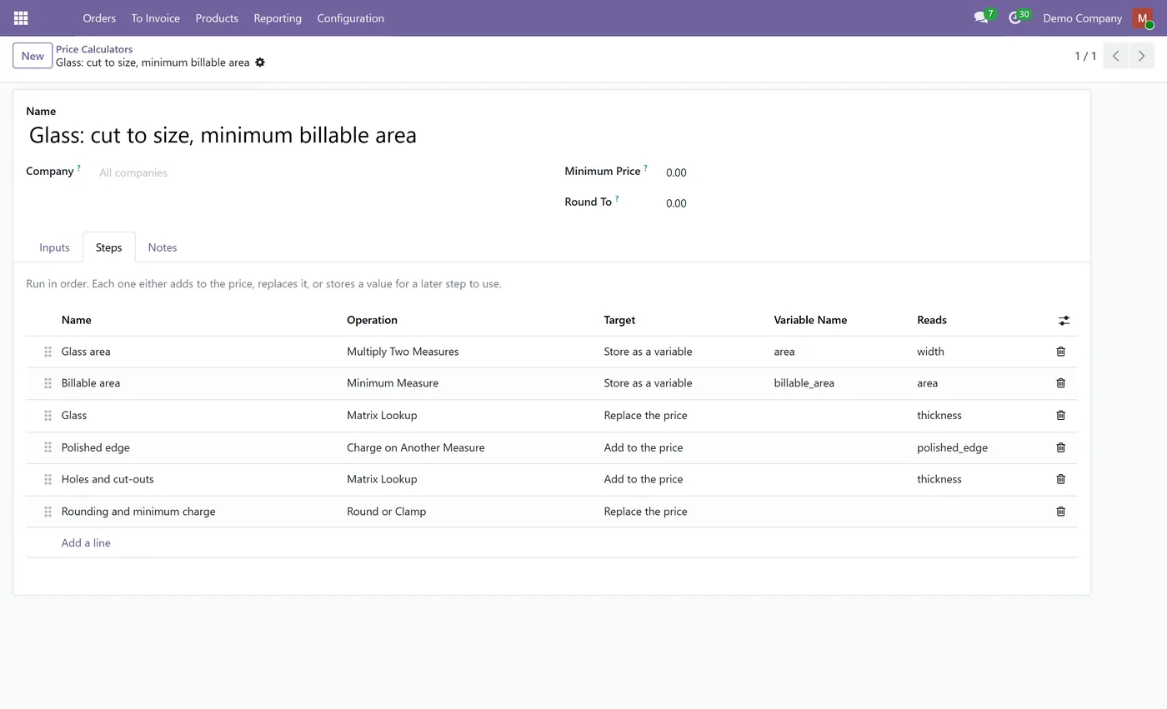Switch company via Demo Company
Viewport: 1167px width, 709px height.
pyautogui.click(x=1082, y=17)
